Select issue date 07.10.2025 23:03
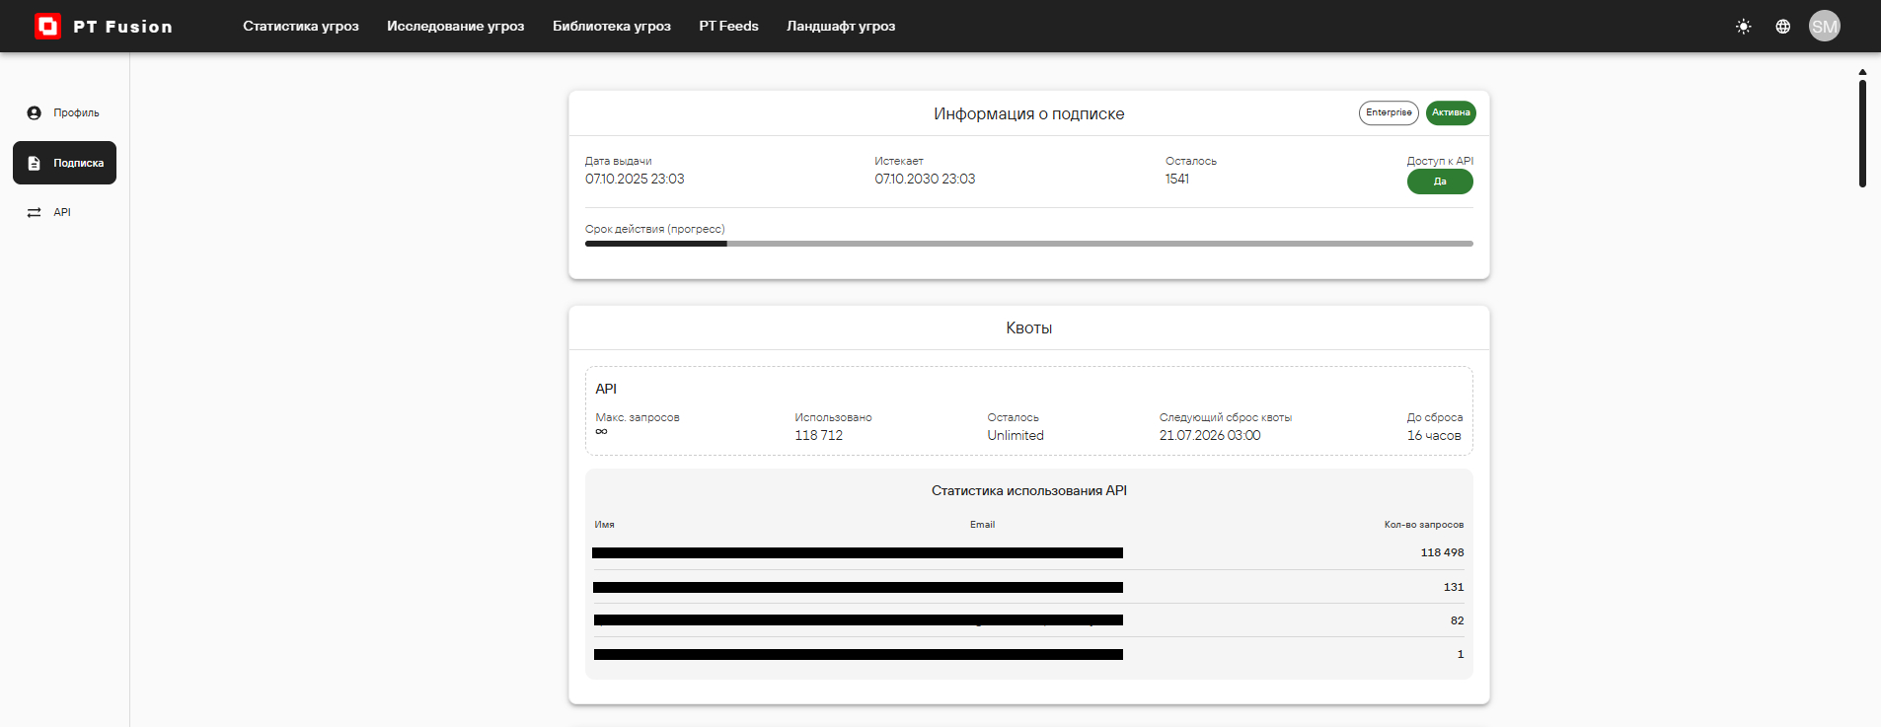The image size is (1881, 727). (635, 179)
